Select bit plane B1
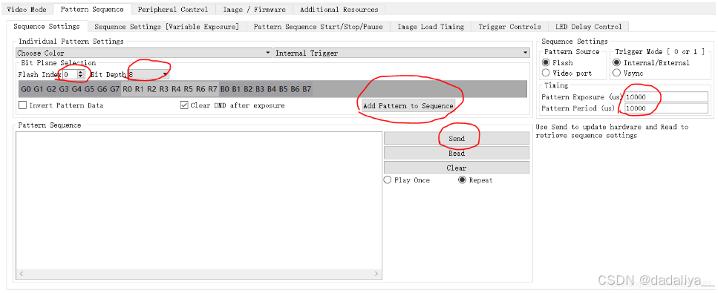Viewport: 718px width, 293px height. click(x=237, y=89)
